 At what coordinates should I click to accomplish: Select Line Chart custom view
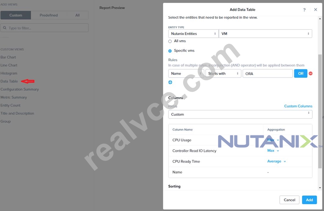[x=9, y=65]
